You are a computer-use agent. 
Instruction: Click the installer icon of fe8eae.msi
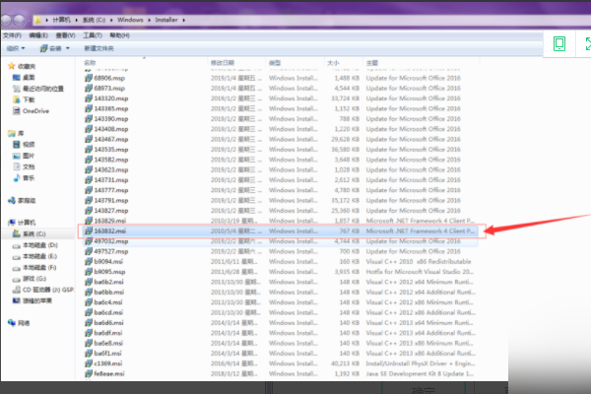coord(89,373)
